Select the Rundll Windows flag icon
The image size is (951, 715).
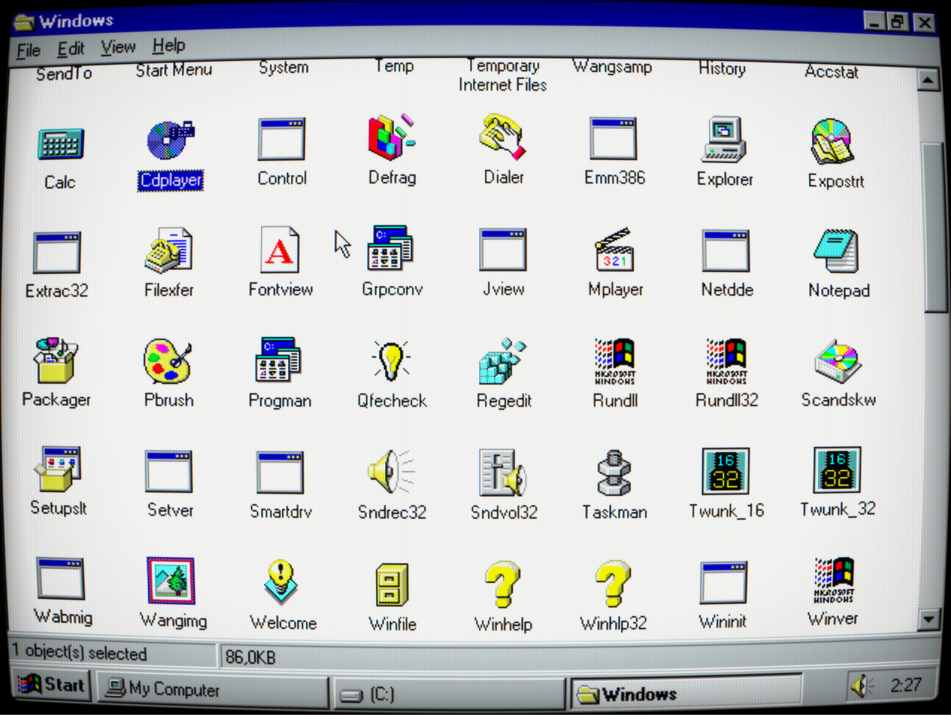point(615,361)
